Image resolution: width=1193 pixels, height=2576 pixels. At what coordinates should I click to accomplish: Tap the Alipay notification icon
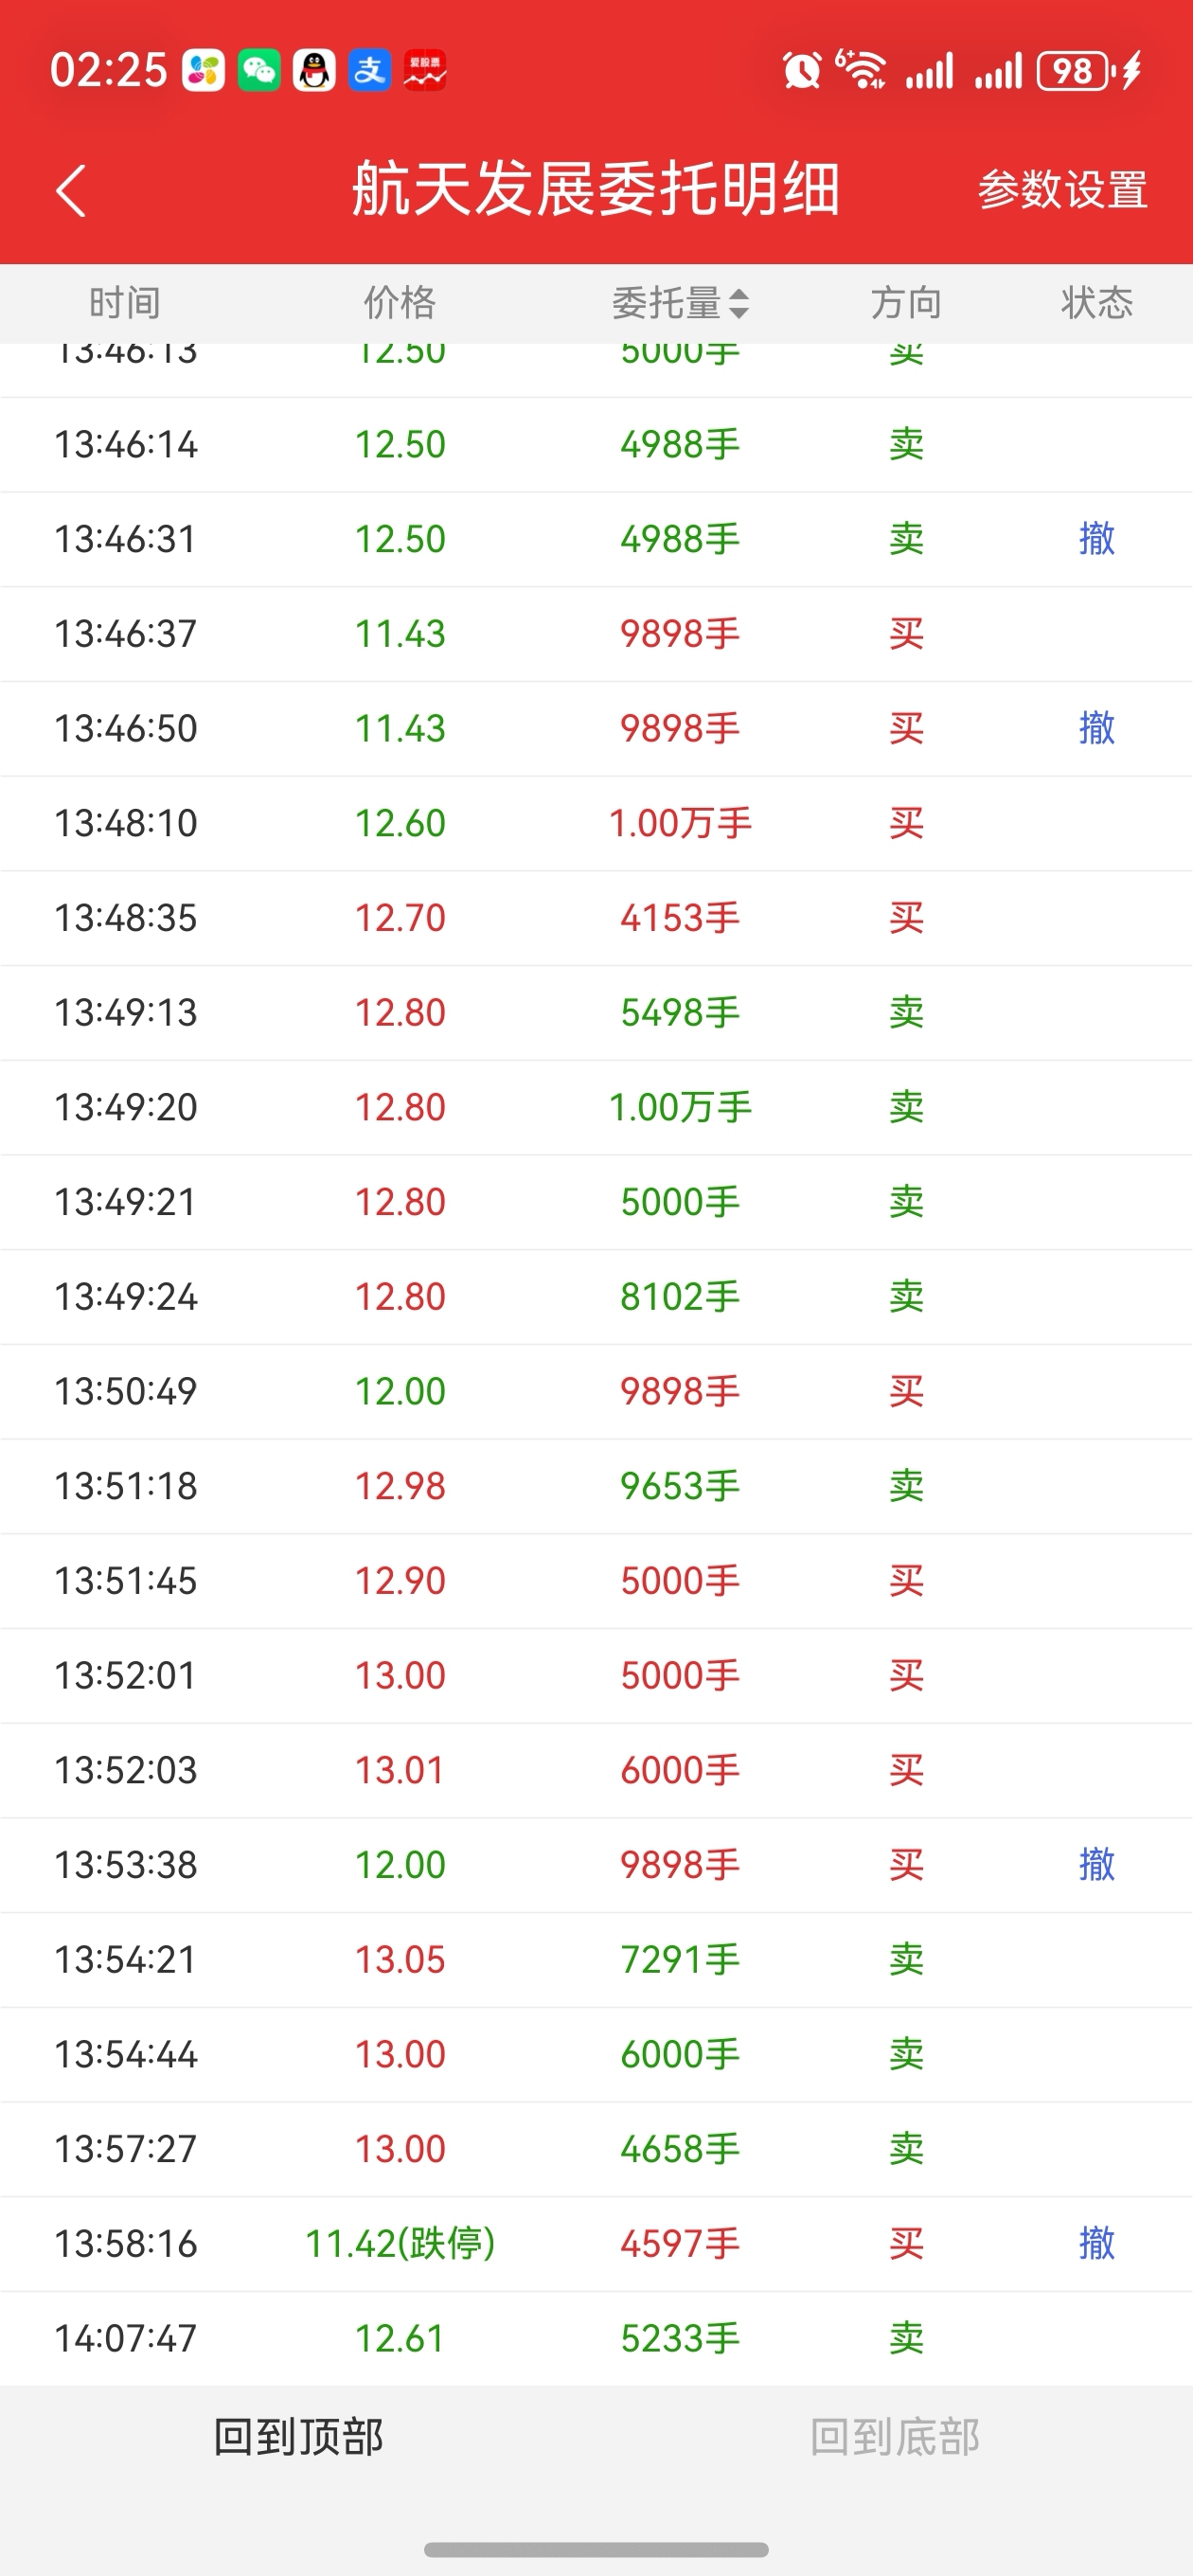coord(369,71)
